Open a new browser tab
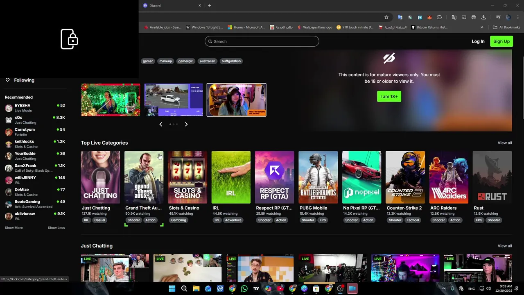524x295 pixels. 210,6
